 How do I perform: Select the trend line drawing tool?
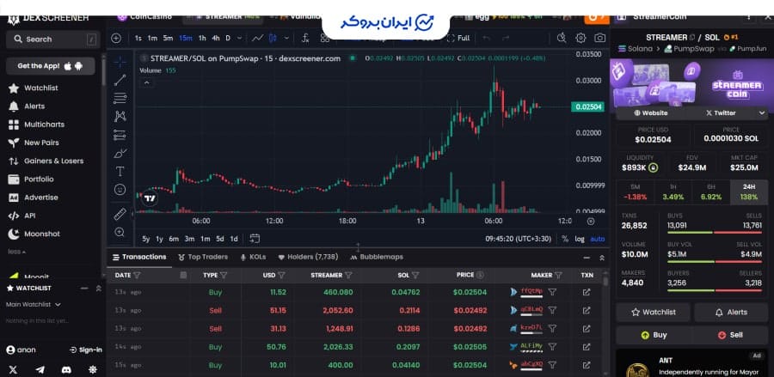point(120,79)
